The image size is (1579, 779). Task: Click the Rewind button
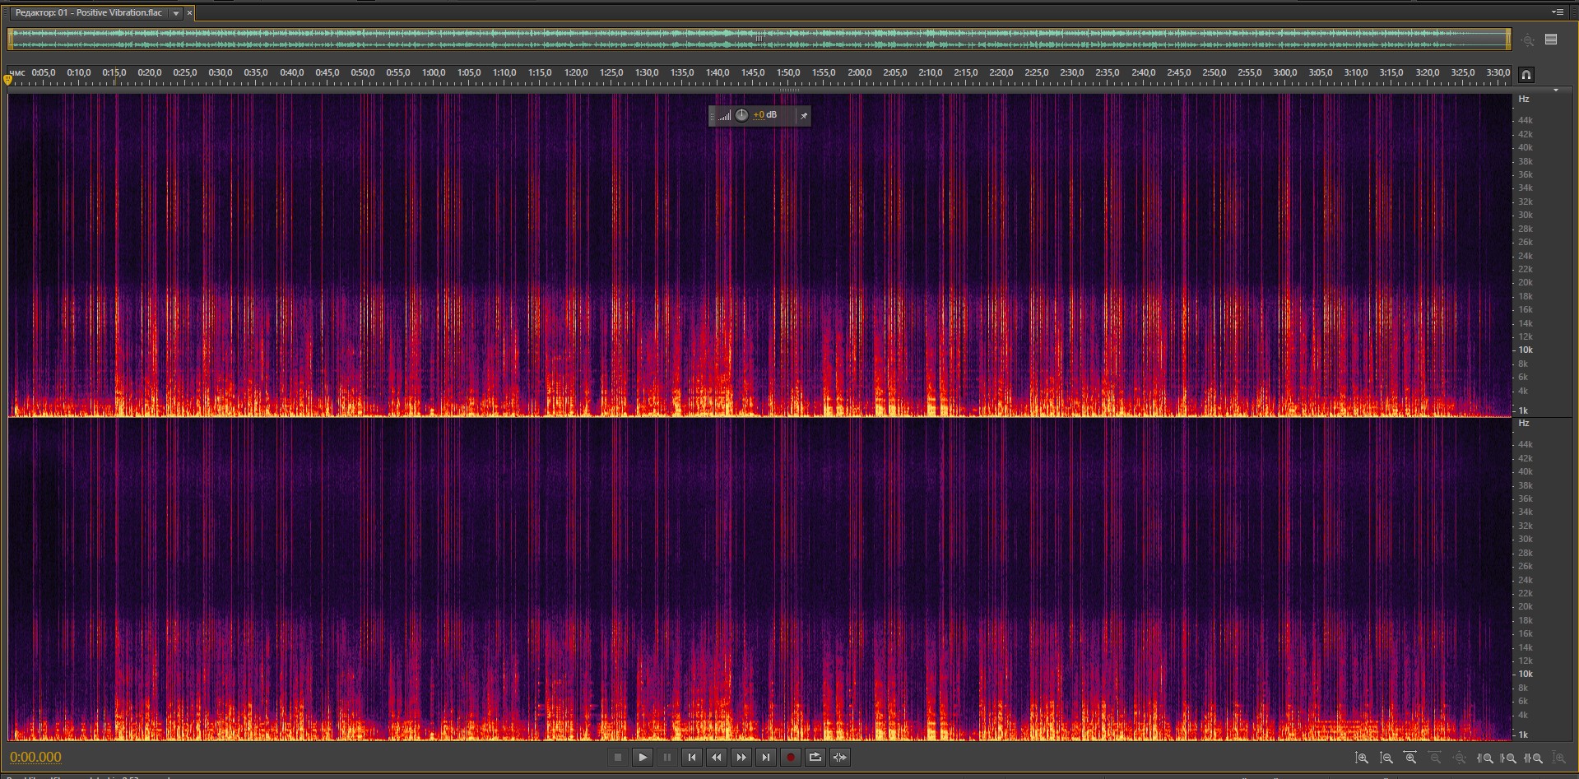pyautogui.click(x=717, y=758)
